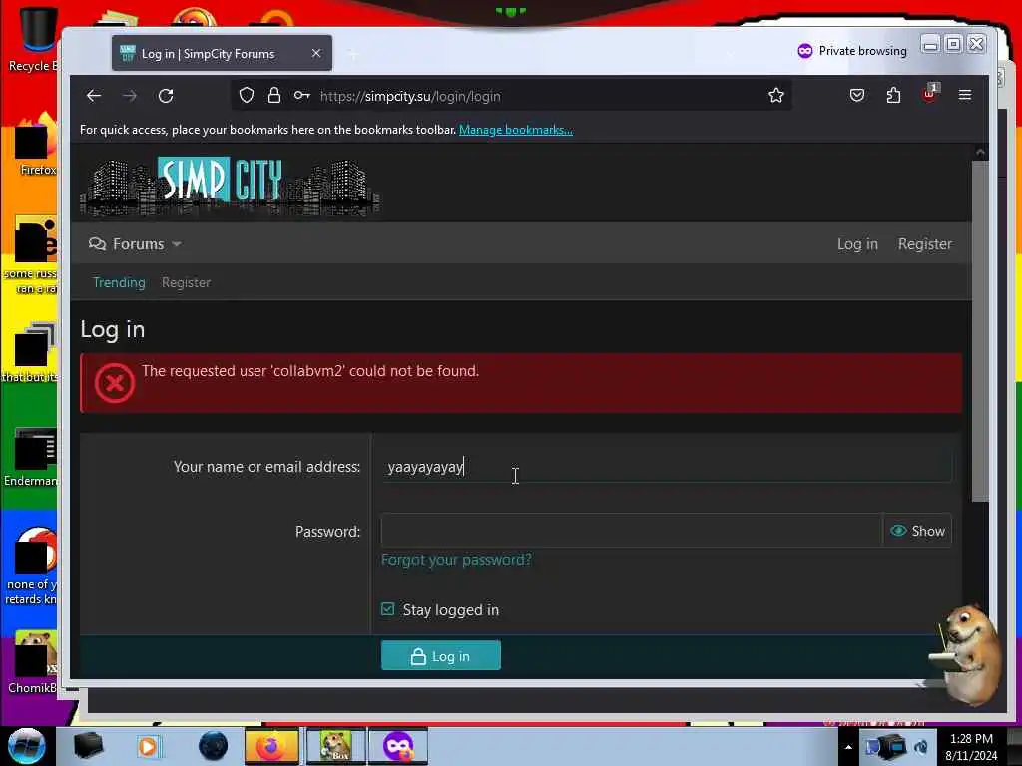Open the Trending sub-navigation link
This screenshot has width=1022, height=766.
[119, 282]
